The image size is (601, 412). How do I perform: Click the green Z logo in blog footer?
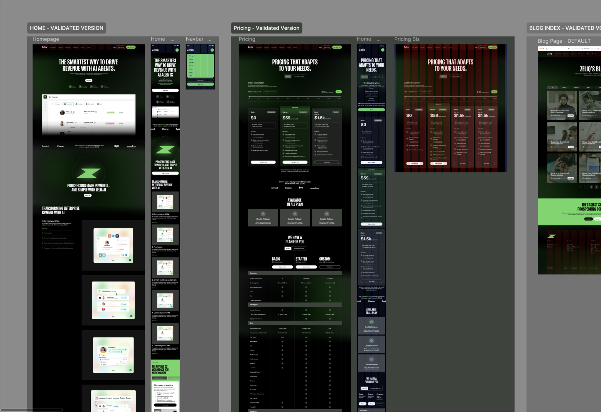click(x=551, y=236)
